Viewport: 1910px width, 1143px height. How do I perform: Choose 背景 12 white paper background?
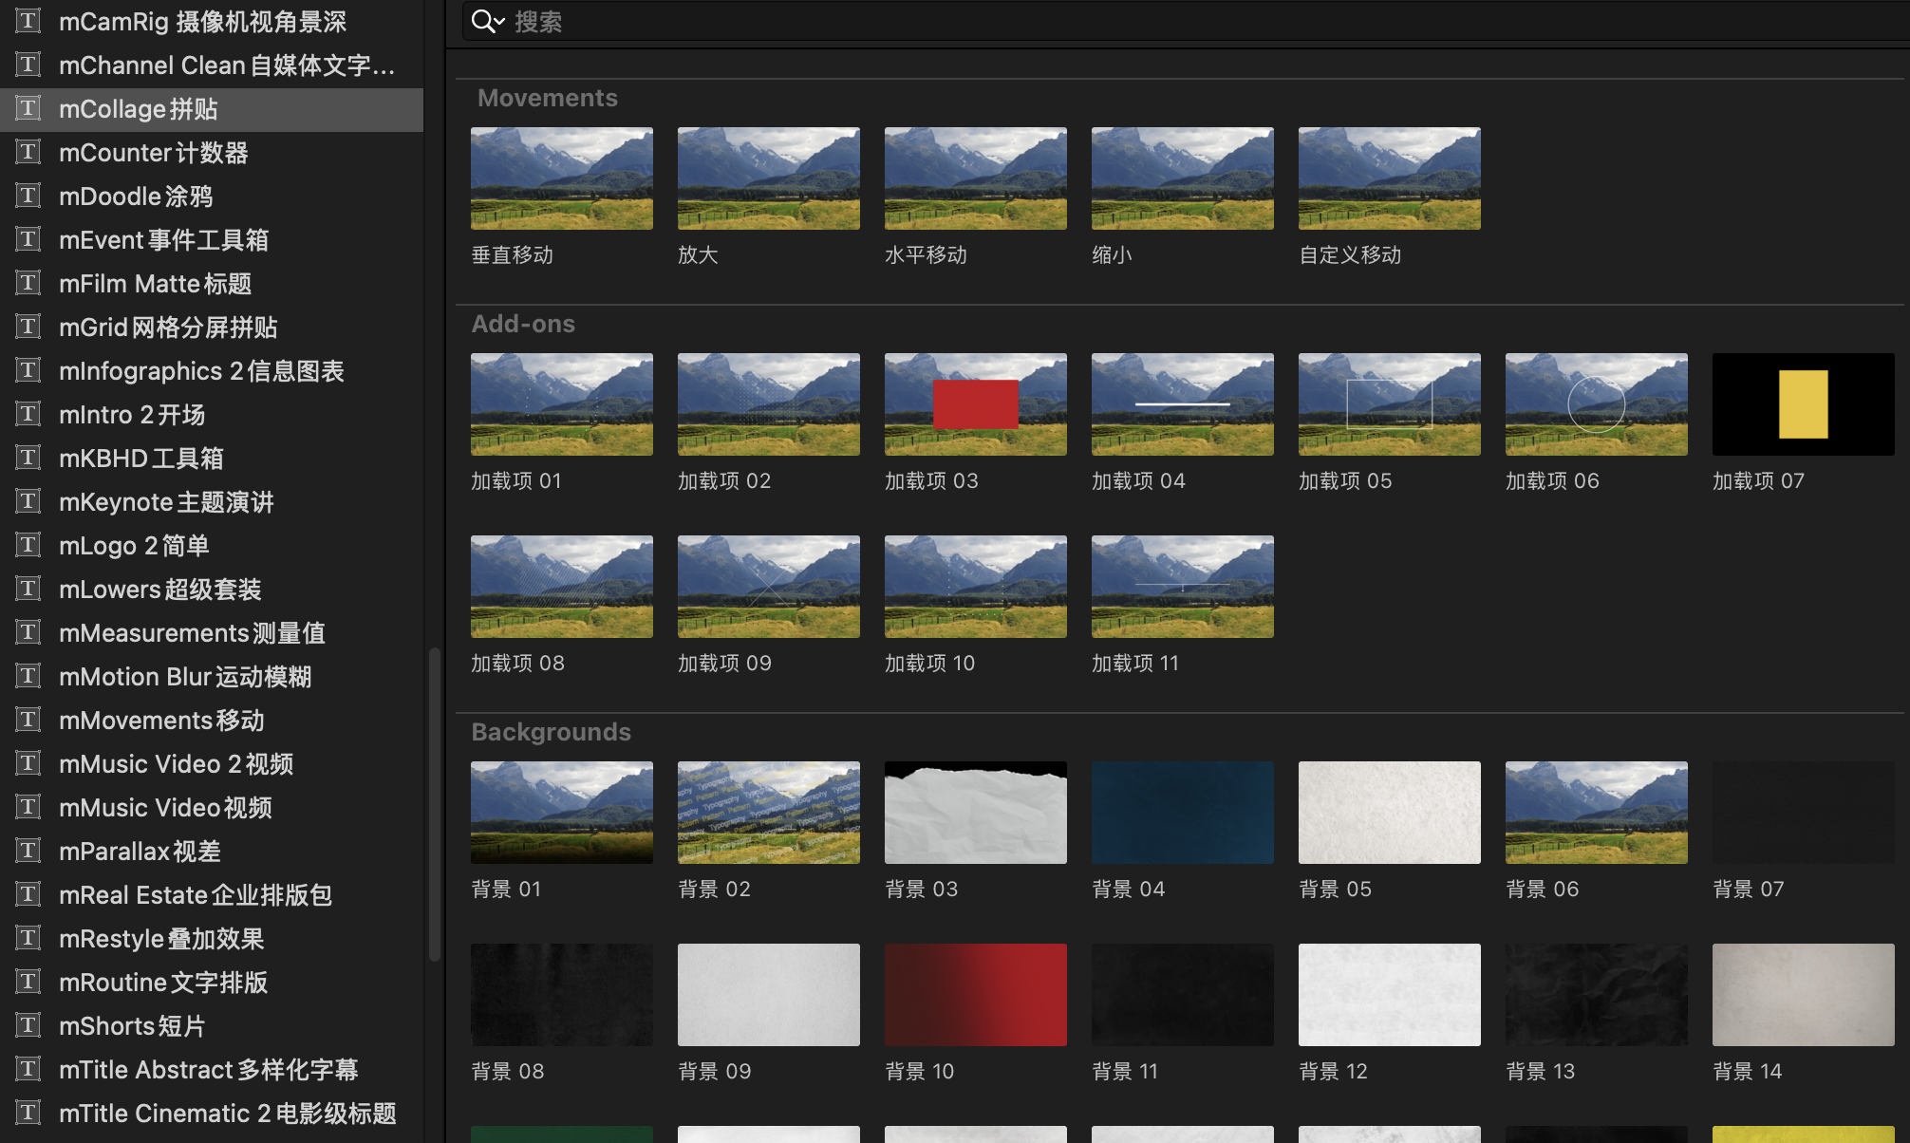tap(1390, 995)
